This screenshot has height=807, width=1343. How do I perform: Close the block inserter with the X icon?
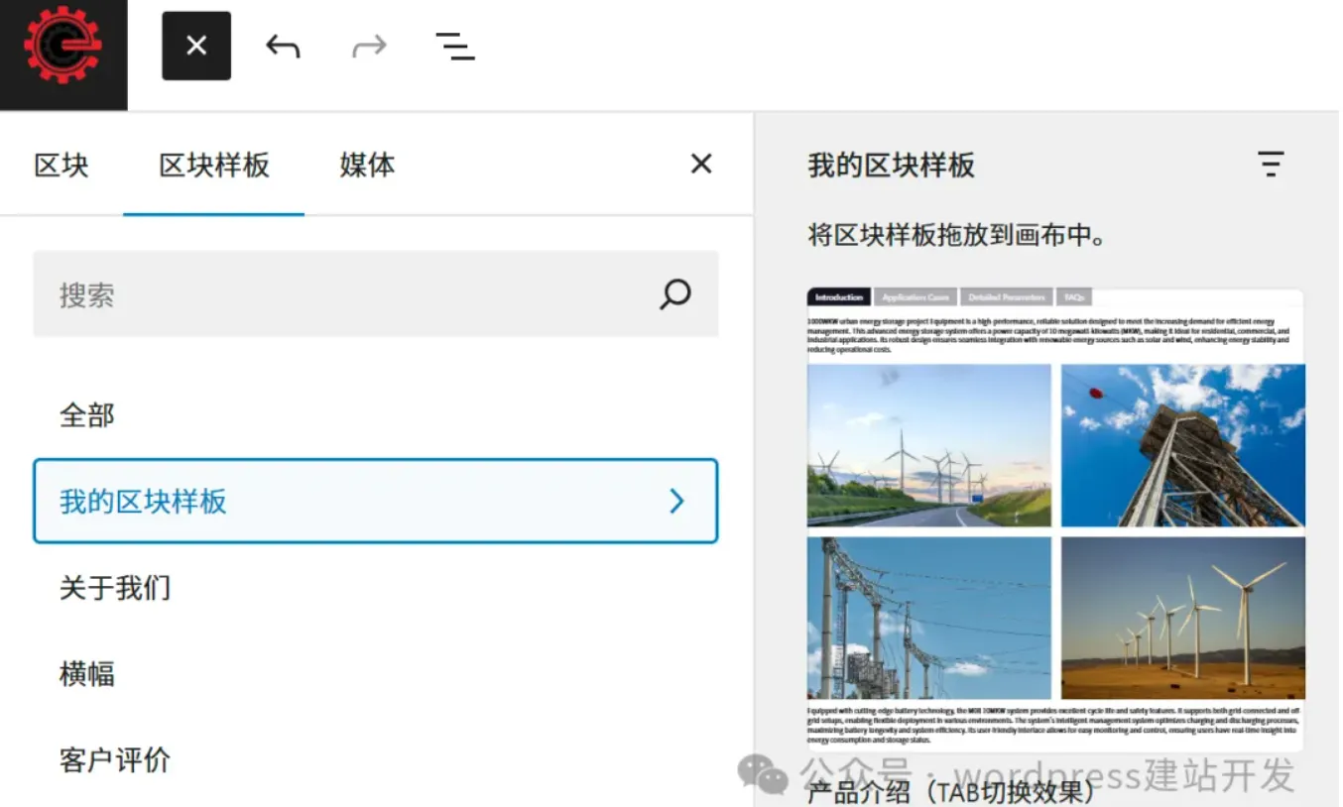point(195,45)
